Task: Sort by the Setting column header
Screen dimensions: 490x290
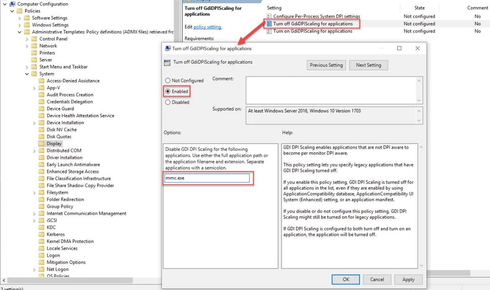Action: tap(275, 8)
